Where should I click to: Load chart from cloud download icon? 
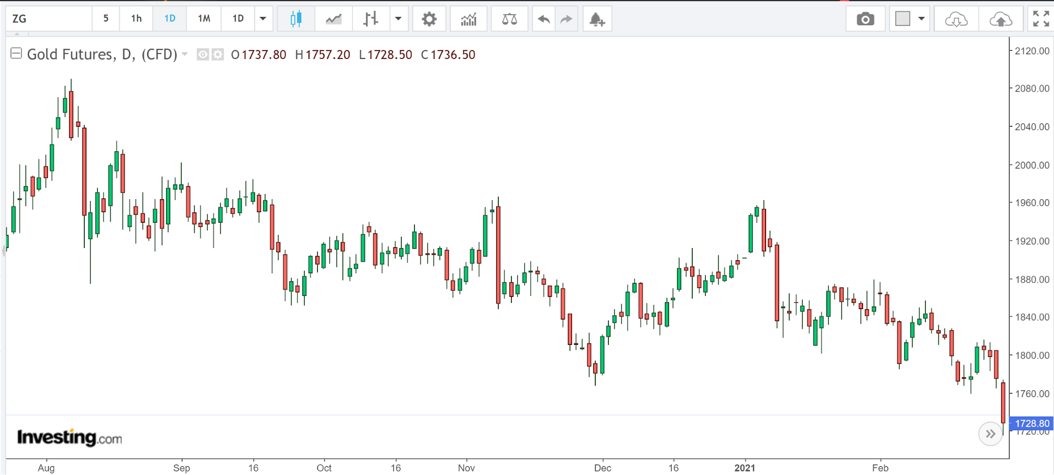(x=956, y=19)
